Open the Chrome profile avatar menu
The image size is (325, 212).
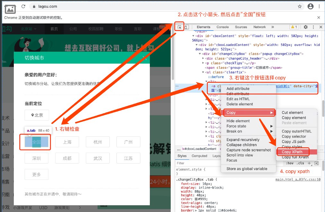coord(310,6)
